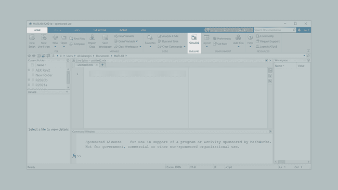Click Find Files in the toolstrip
Screen dimensions: 338x190
(x=77, y=38)
